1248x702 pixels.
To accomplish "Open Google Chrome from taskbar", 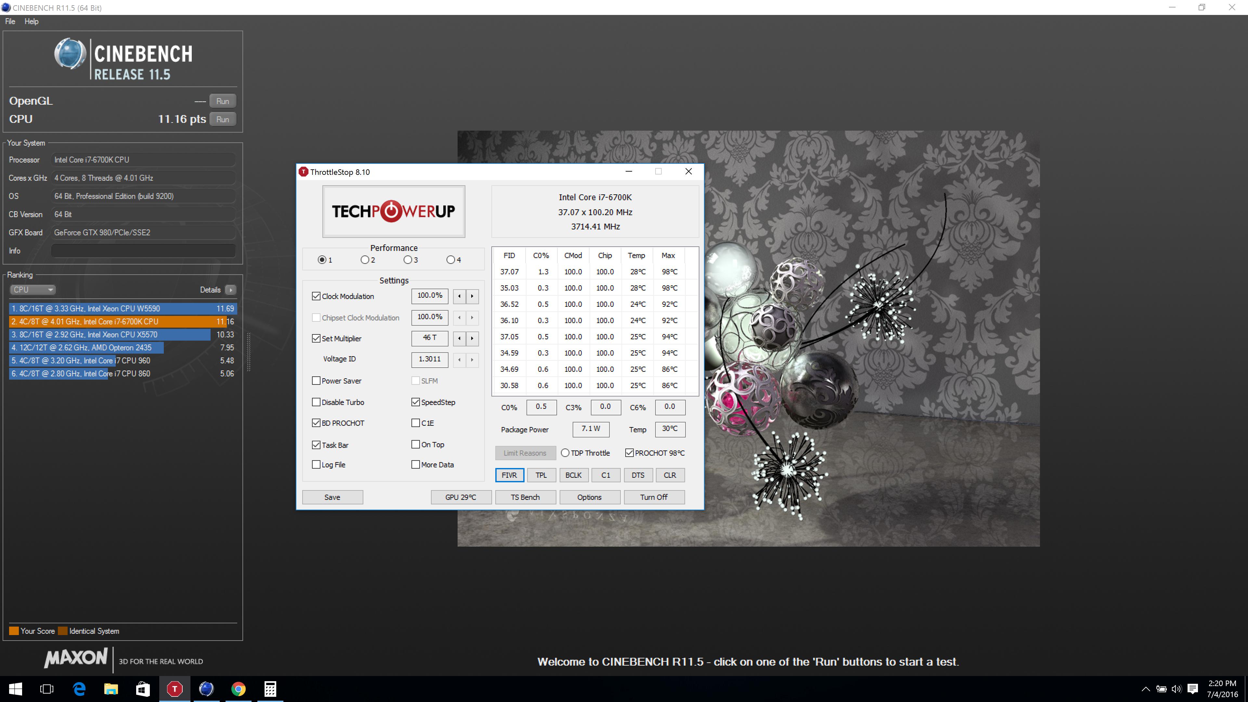I will [x=238, y=689].
